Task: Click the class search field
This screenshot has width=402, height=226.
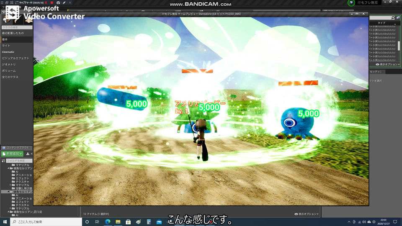Action: point(17,27)
